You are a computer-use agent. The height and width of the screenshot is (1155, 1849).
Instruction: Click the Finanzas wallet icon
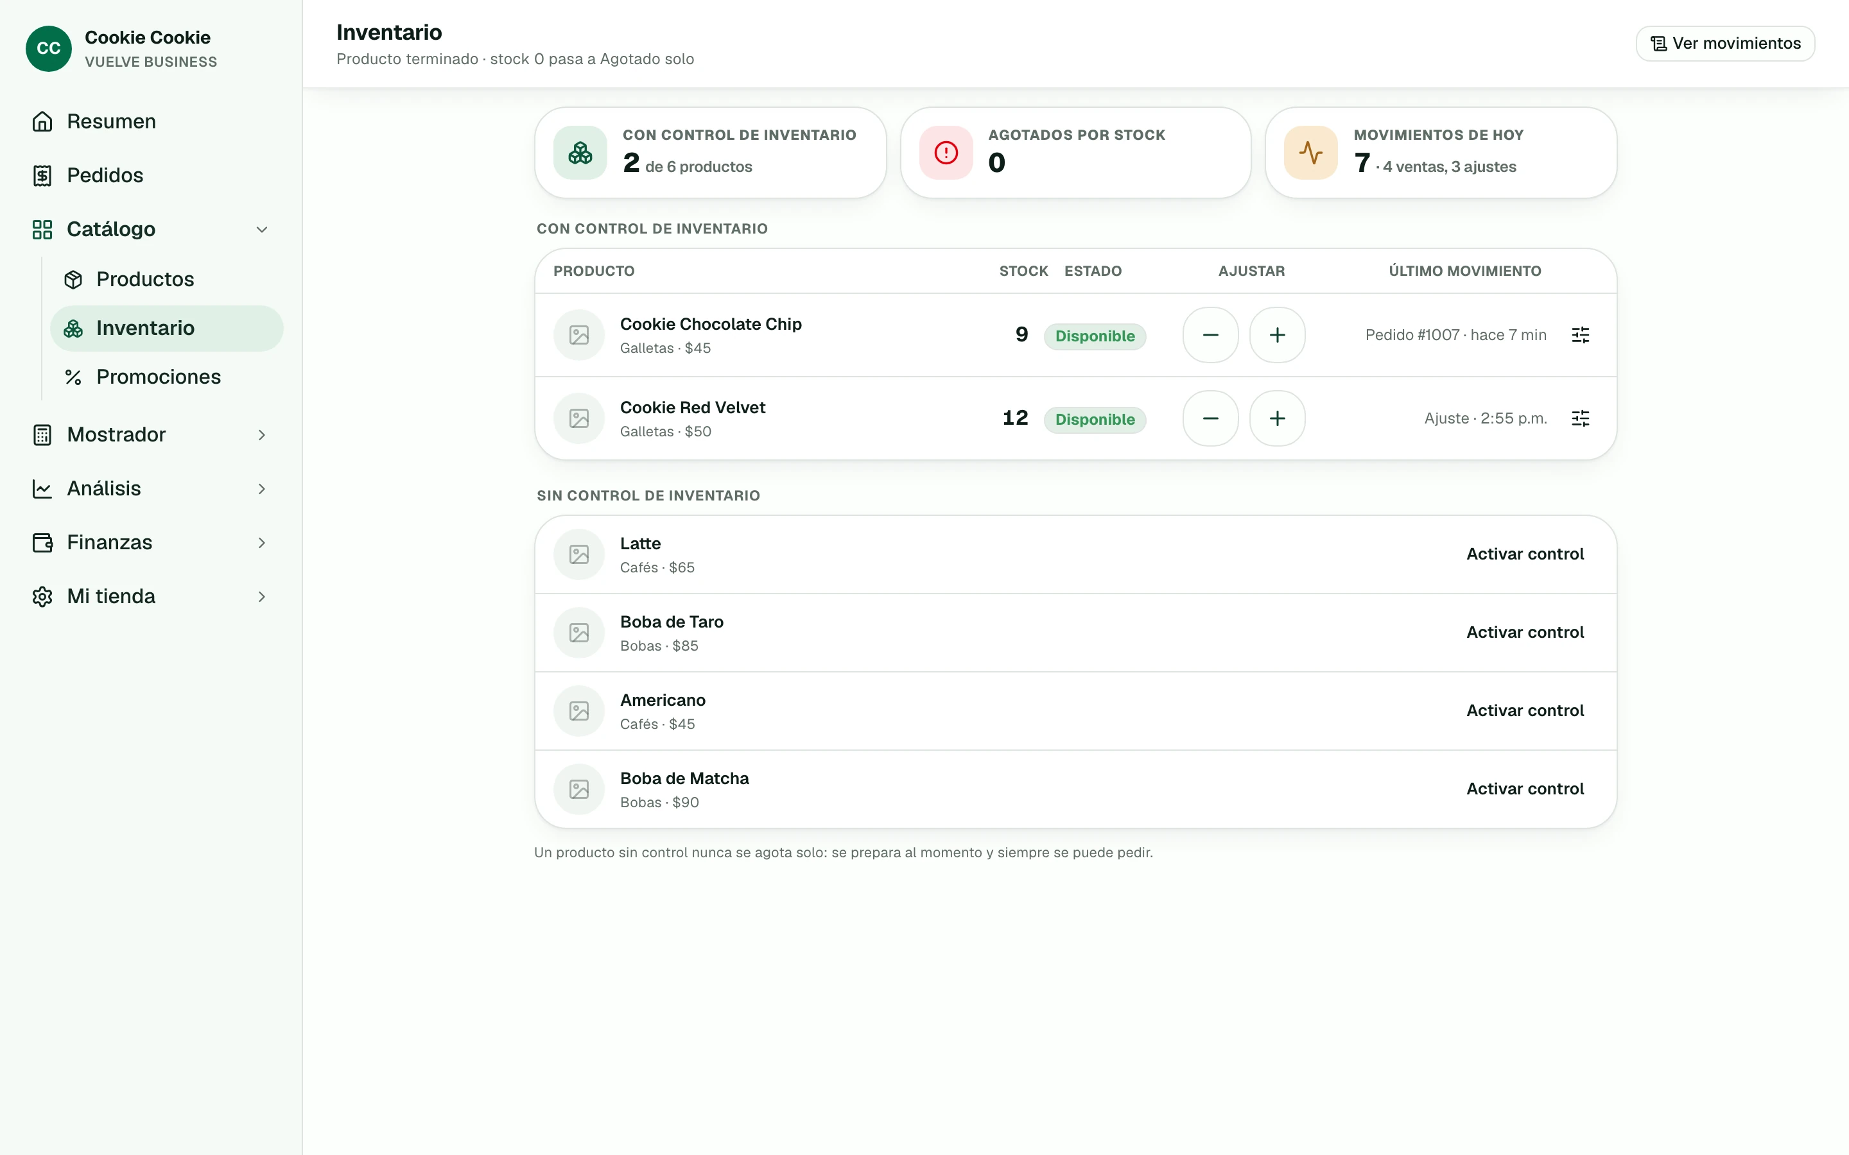[42, 542]
